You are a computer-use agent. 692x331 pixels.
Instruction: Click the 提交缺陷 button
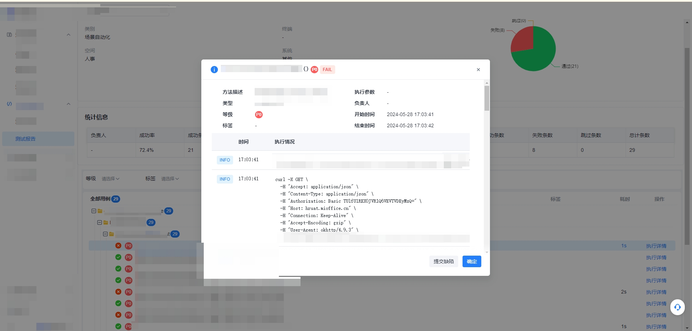tap(443, 261)
